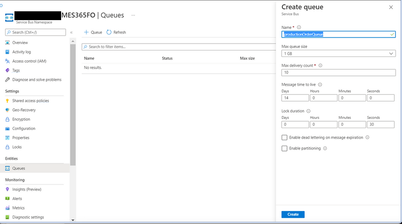Collapse the sidebar with the double chevron
This screenshot has height=224, width=402.
point(71,32)
